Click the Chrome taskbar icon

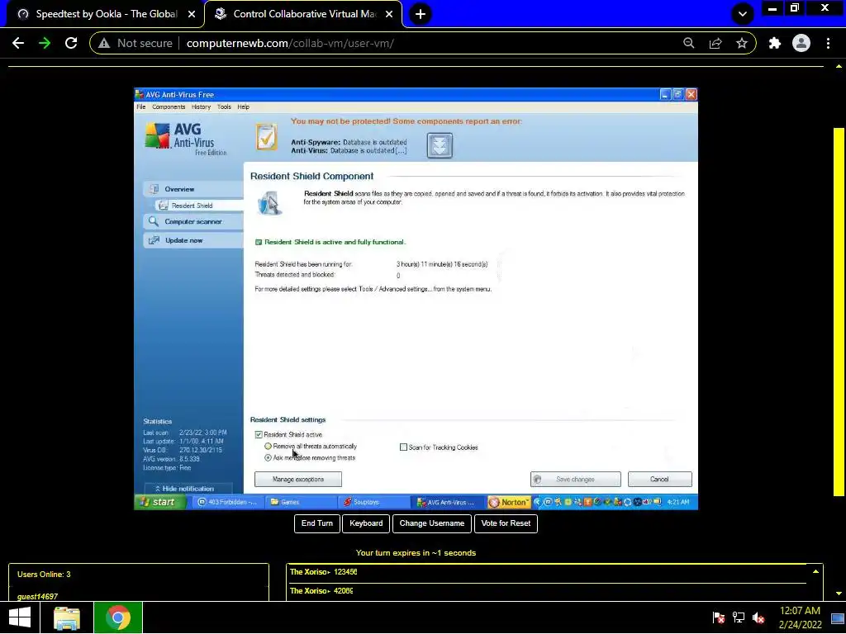click(x=118, y=617)
